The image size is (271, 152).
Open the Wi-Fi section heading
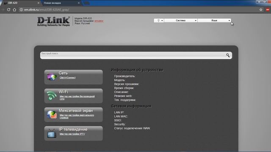point(63,92)
